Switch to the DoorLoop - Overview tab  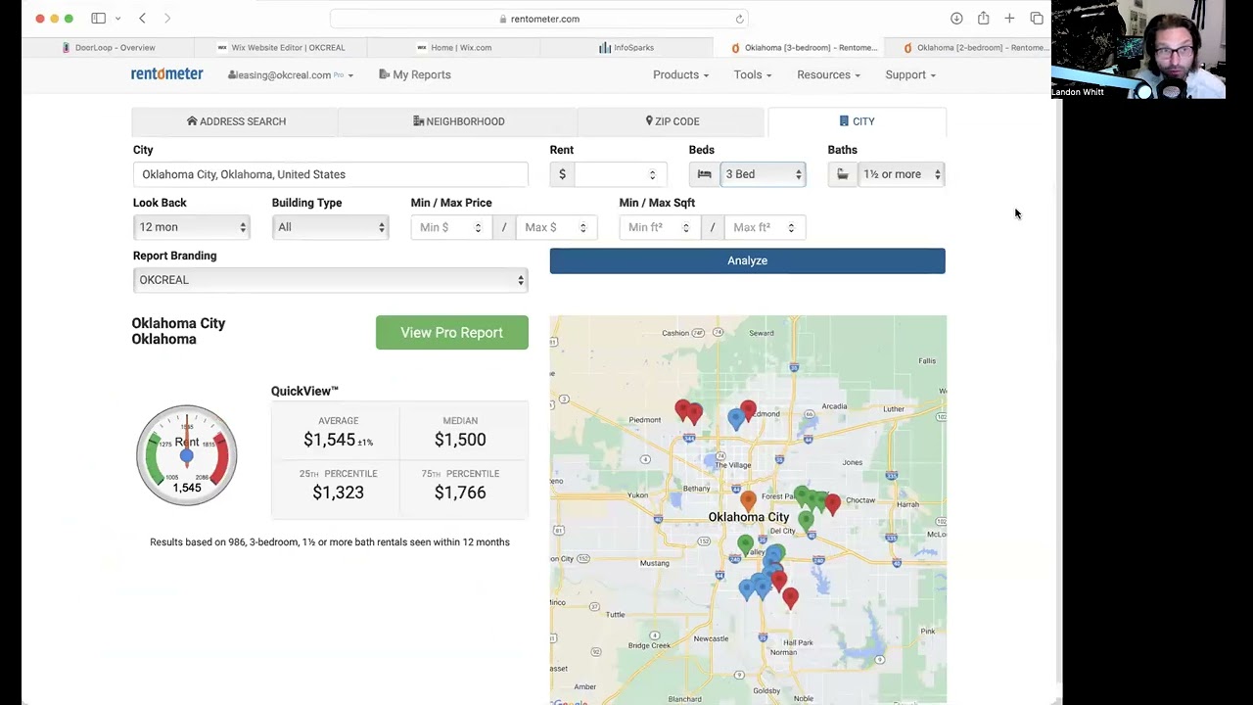108,47
